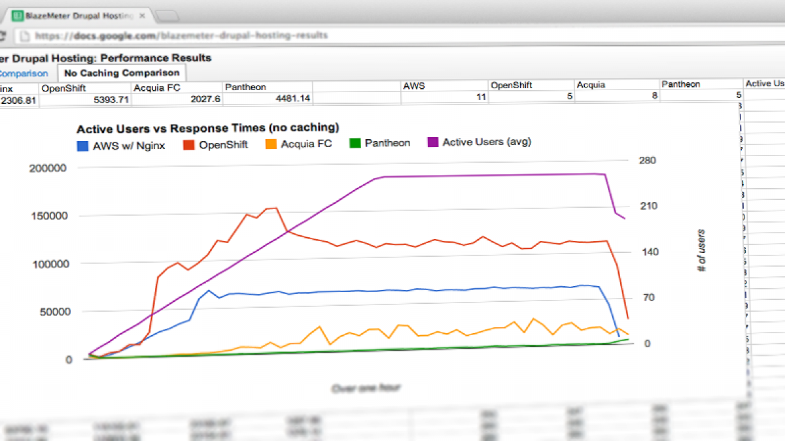Viewport: 785px width, 441px height.
Task: Click the blue AWS w/ Nginx legend swatch
Action: [x=83, y=145]
